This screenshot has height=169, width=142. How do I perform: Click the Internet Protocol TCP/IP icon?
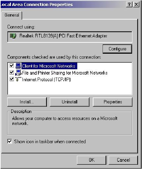[x=18, y=79]
